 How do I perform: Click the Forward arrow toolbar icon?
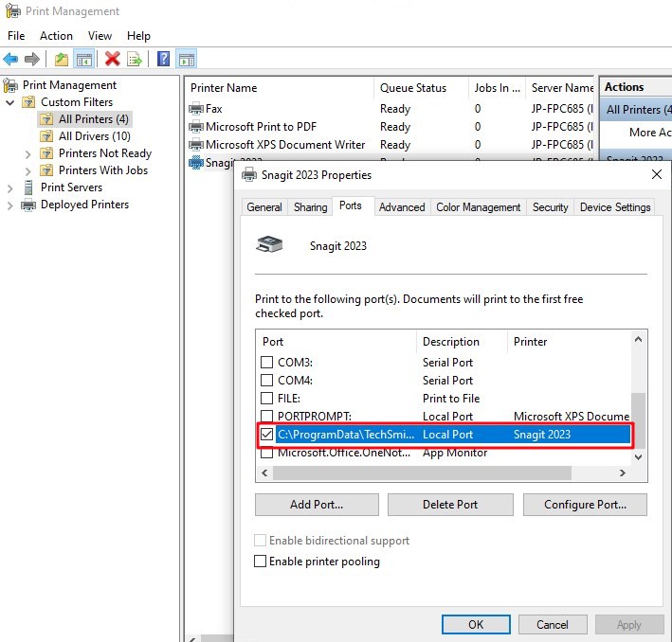[x=32, y=59]
